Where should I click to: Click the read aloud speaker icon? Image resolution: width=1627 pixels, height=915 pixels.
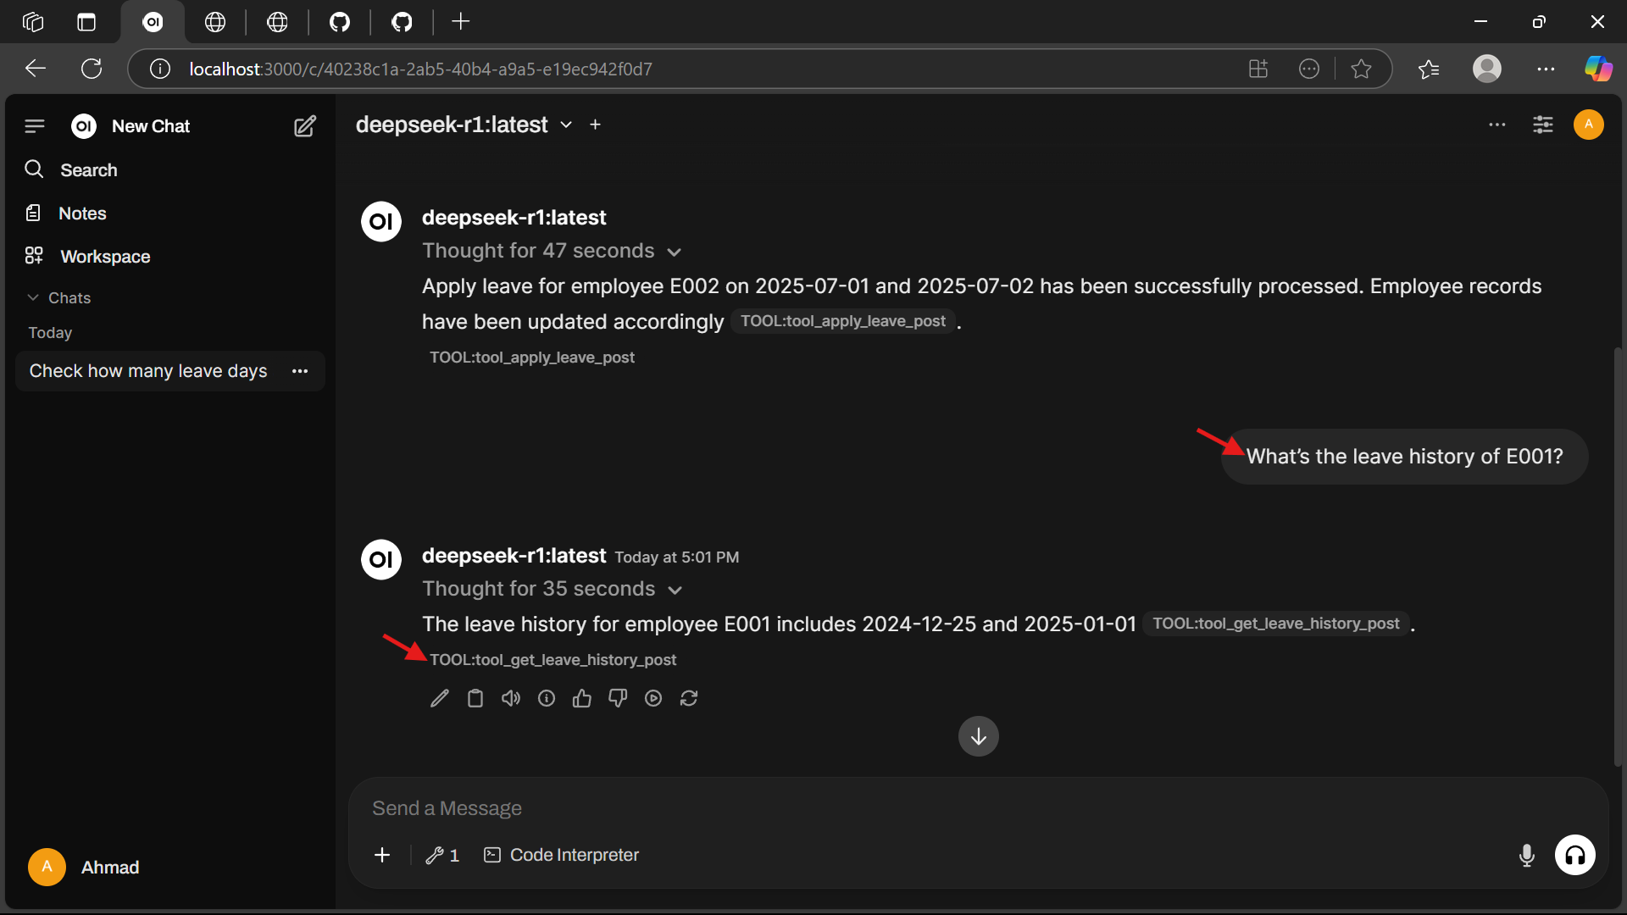[511, 698]
